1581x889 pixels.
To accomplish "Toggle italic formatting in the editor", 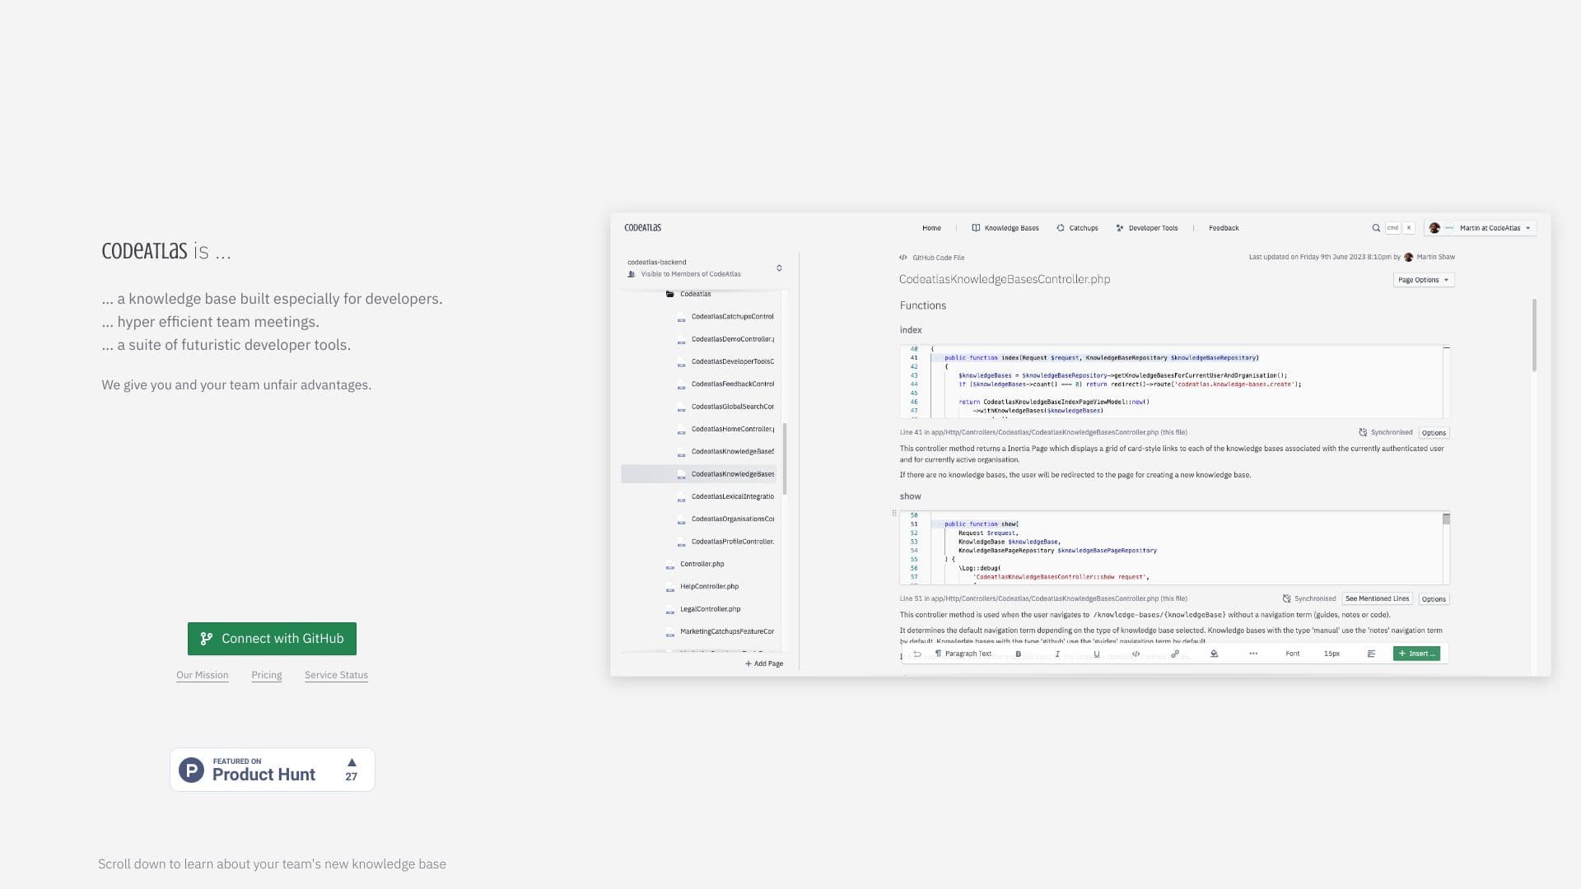I will 1057,654.
